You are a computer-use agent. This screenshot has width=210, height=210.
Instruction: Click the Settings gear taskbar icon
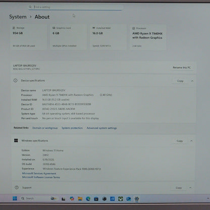point(137,199)
